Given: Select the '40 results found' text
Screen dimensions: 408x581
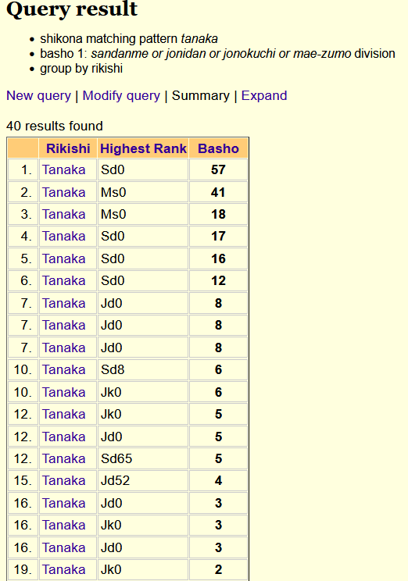Looking at the screenshot, I should pyautogui.click(x=55, y=126).
